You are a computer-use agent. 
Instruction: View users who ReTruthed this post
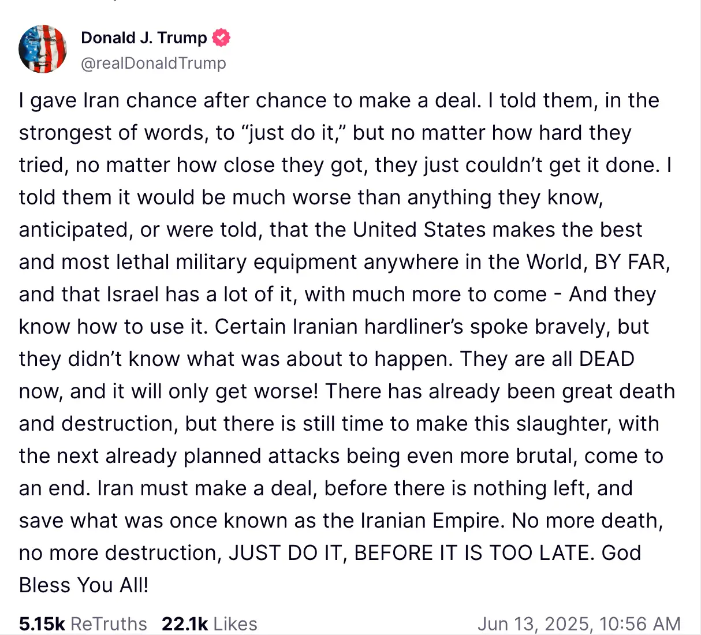pyautogui.click(x=83, y=623)
